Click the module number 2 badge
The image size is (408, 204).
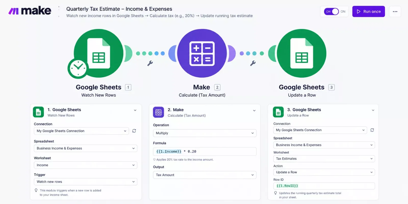(x=217, y=87)
